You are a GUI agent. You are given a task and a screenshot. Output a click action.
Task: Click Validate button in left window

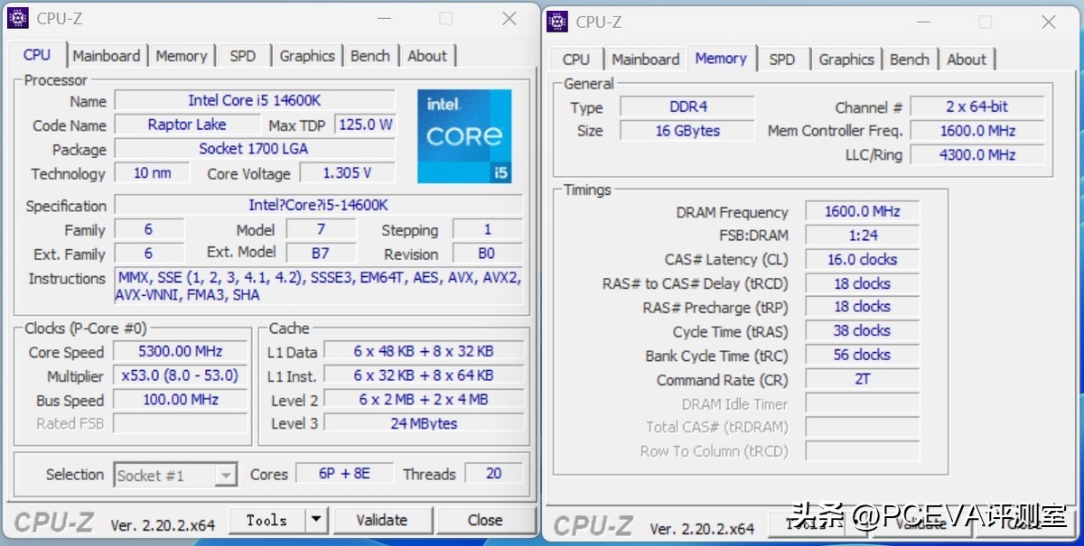(x=381, y=520)
